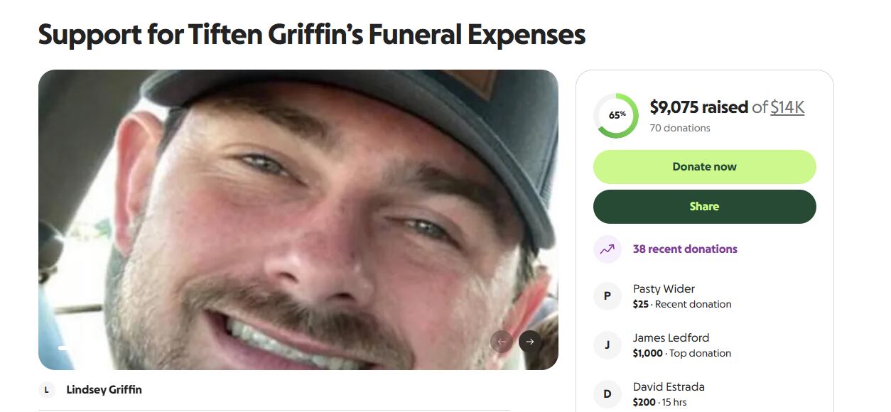Click David Estrada's D avatar icon
891x412 pixels.
click(x=607, y=394)
